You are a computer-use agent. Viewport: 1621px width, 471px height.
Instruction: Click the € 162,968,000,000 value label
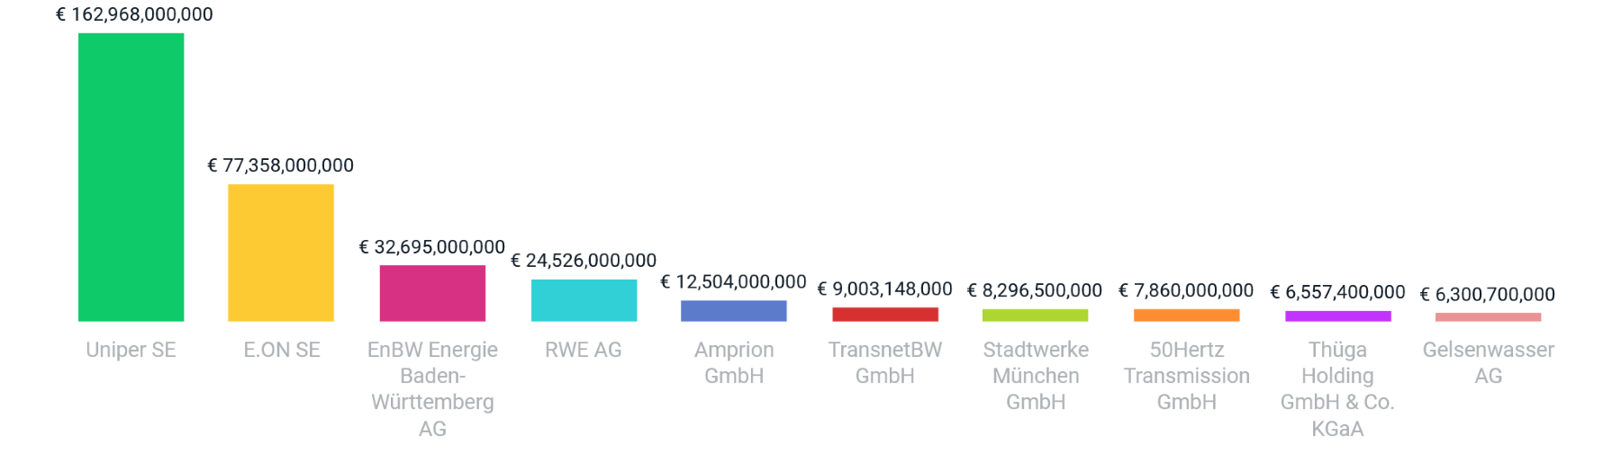pyautogui.click(x=134, y=14)
